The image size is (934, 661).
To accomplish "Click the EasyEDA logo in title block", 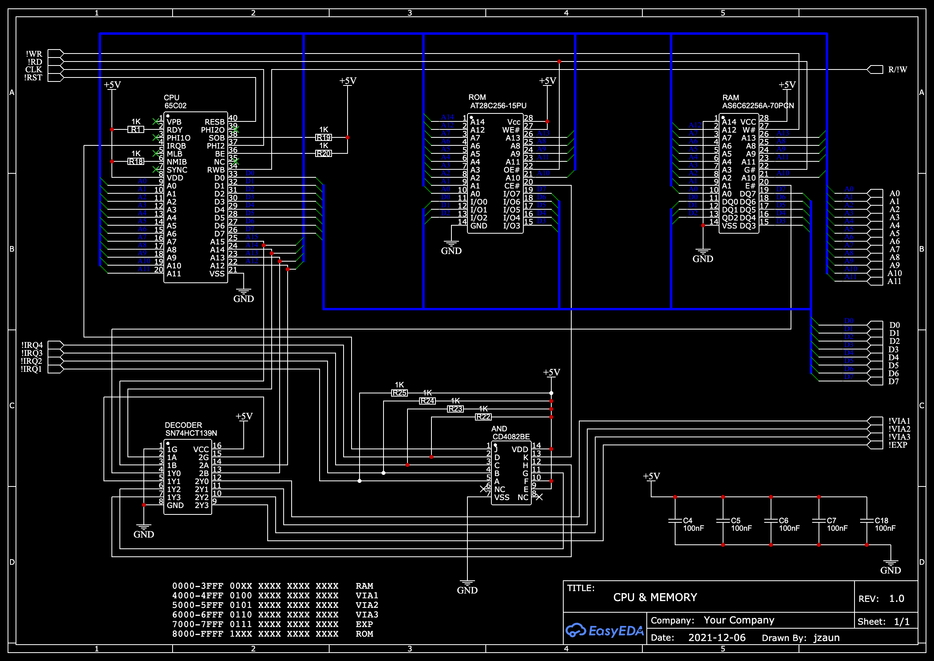I will tap(604, 631).
